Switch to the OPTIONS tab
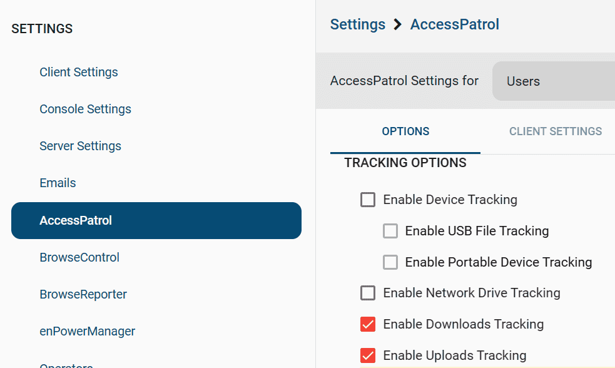The height and width of the screenshot is (368, 615). click(405, 131)
